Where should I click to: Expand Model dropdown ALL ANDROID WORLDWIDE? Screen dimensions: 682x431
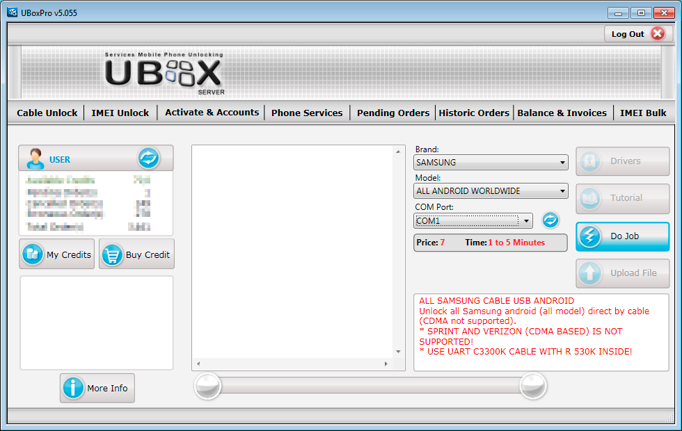click(491, 190)
